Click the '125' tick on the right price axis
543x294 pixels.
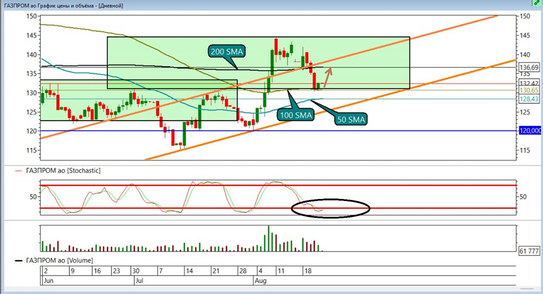pyautogui.click(x=525, y=112)
